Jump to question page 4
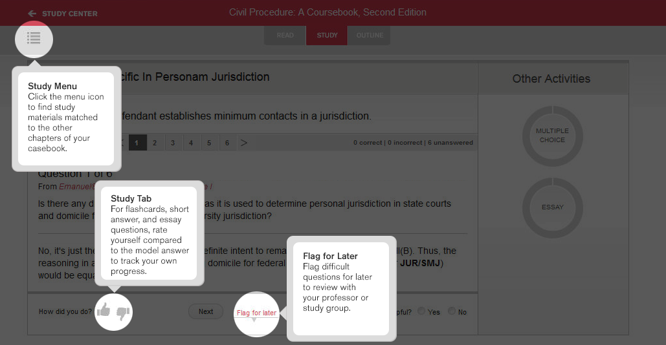 click(x=191, y=143)
